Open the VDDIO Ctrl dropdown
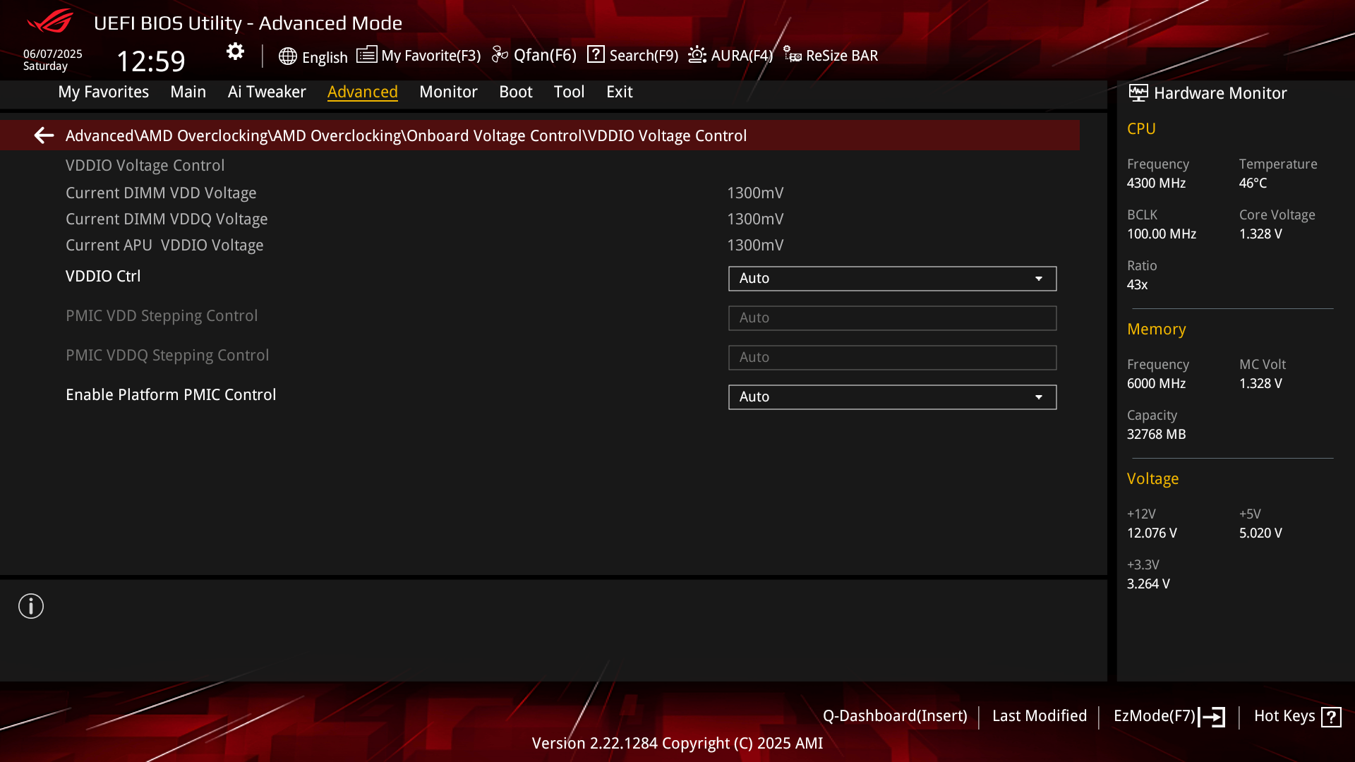The height and width of the screenshot is (762, 1355). coord(892,279)
